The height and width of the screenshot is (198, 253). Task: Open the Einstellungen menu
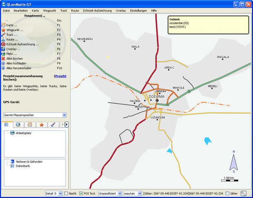click(x=138, y=11)
